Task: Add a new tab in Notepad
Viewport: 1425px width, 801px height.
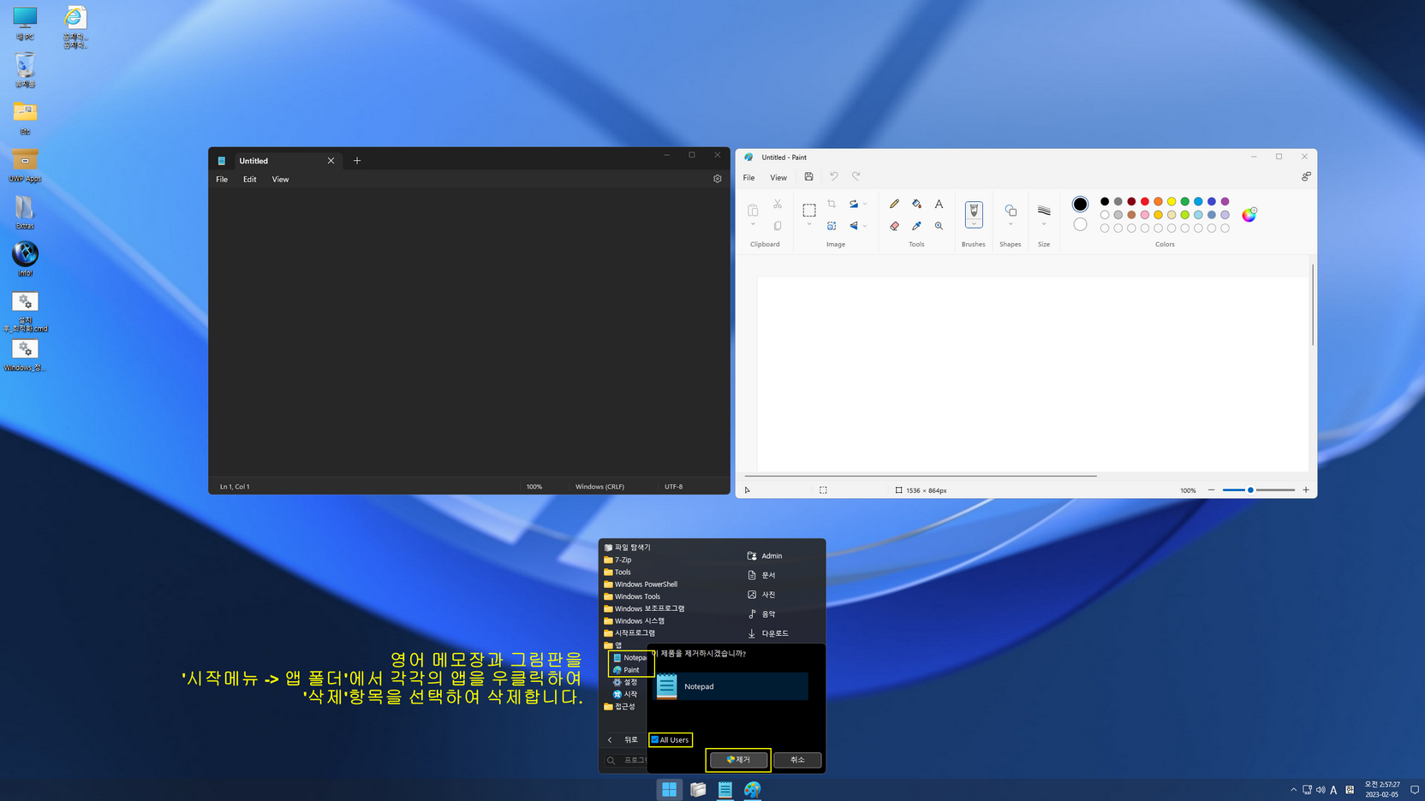Action: click(357, 161)
